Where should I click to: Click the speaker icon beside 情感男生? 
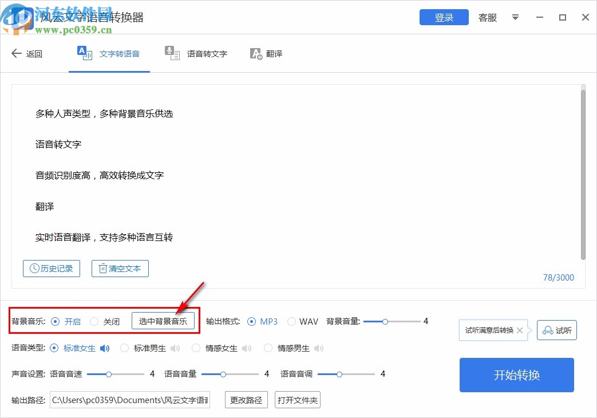pos(319,348)
